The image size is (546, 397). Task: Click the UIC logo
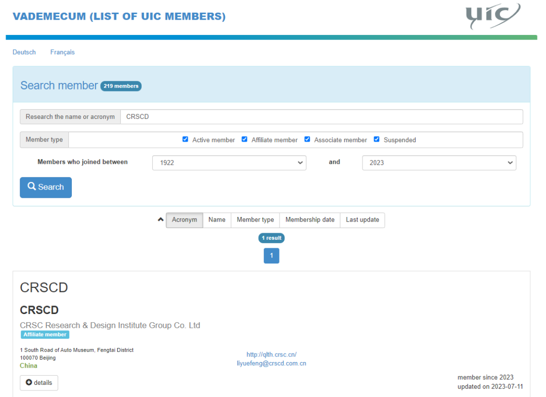coord(493,16)
